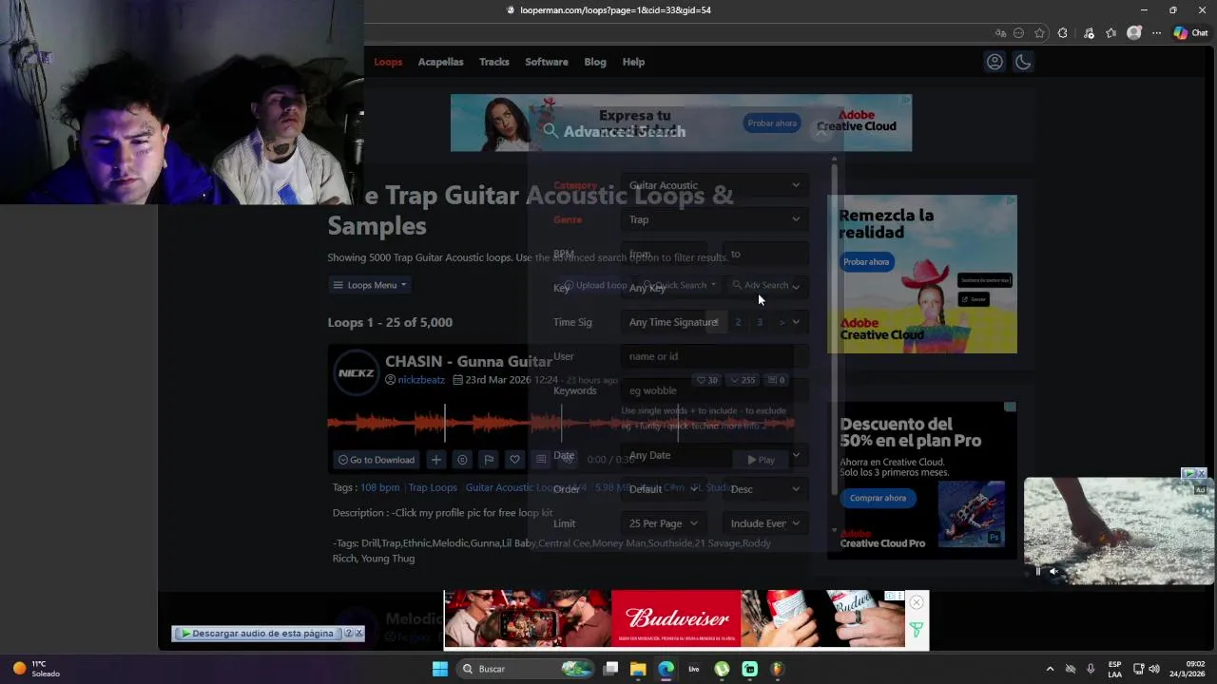Click Descargar audio de esta página button

click(257, 633)
